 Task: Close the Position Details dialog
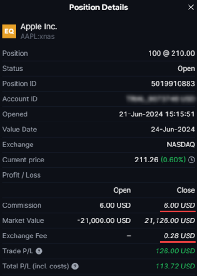191,8
